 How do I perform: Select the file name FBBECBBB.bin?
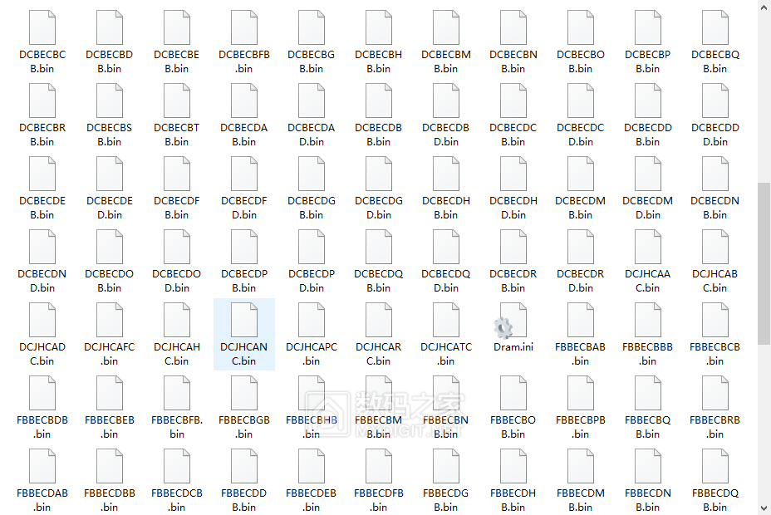tap(647, 355)
